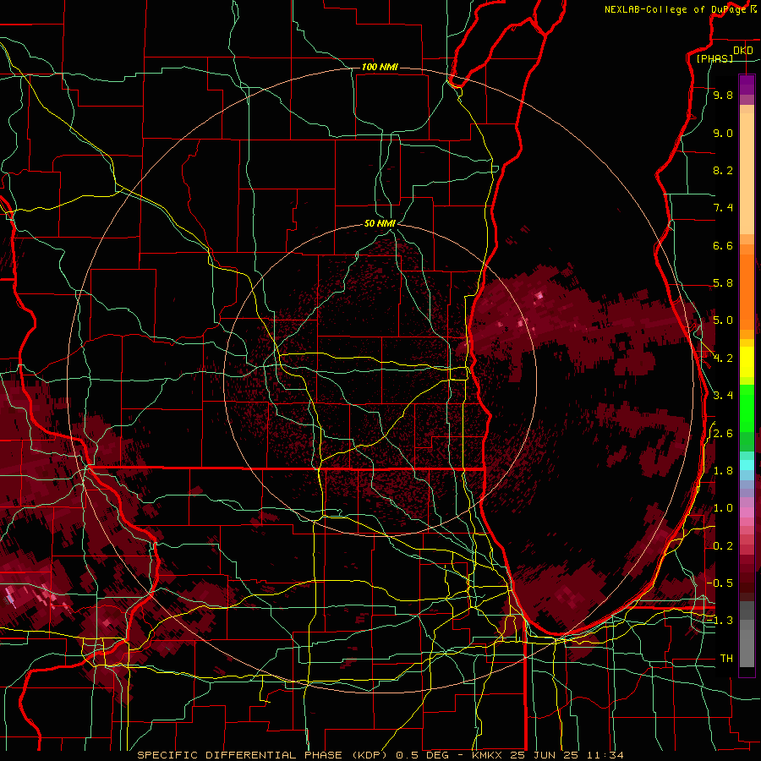The width and height of the screenshot is (761, 761).
Task: Click the '50 NMI' range ring label
Action: point(380,223)
